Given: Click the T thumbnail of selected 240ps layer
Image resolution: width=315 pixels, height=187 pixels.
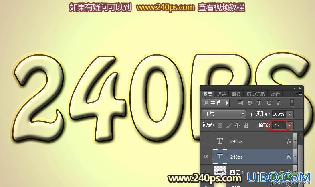Looking at the screenshot, I should coord(220,157).
